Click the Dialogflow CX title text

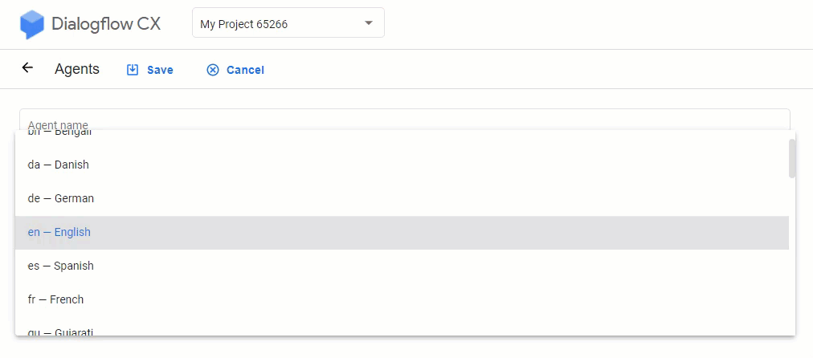[106, 24]
